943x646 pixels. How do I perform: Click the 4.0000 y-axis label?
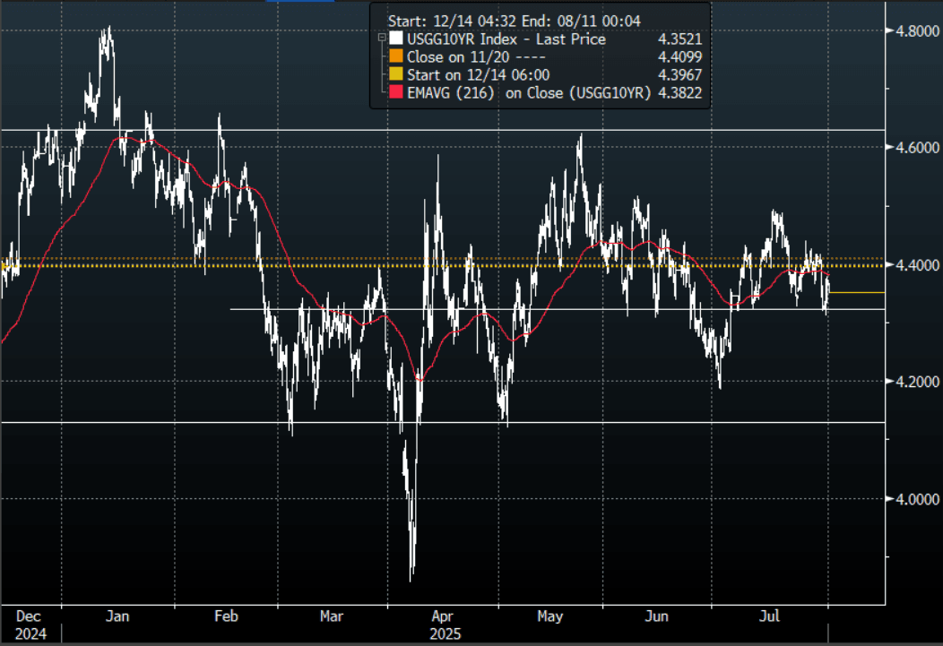(x=913, y=499)
